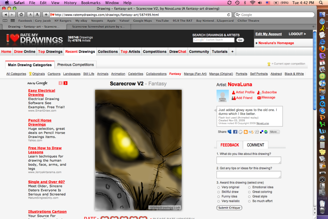Screen dimensions: 328x219
Task: Open the Safari home page button
Action: pos(21,15)
